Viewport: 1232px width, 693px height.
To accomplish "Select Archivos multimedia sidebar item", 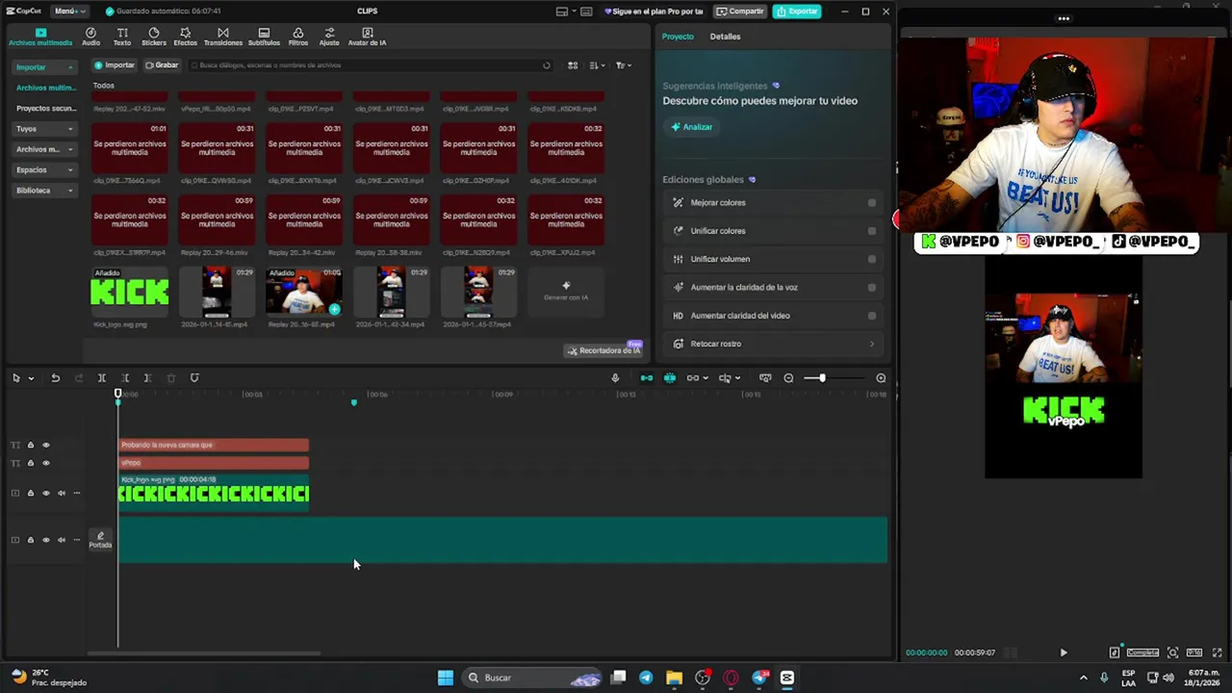I will (x=45, y=88).
